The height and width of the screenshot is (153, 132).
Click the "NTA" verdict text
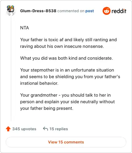click(x=24, y=28)
